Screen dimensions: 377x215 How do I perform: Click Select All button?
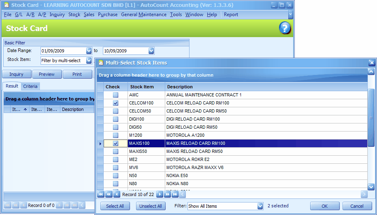coord(115,206)
